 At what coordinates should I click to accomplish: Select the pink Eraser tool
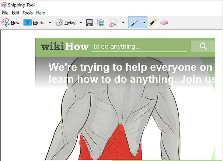pyautogui.click(x=164, y=23)
